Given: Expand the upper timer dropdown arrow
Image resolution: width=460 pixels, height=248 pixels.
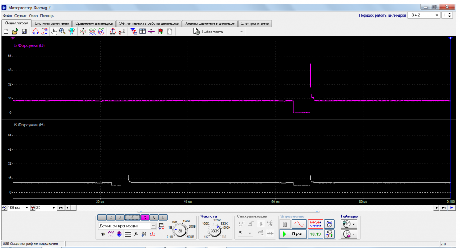Looking at the screenshot, I should click(x=354, y=224).
